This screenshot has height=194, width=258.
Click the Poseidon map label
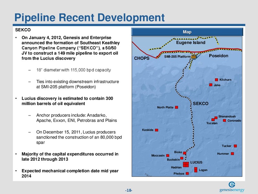click(x=219, y=56)
